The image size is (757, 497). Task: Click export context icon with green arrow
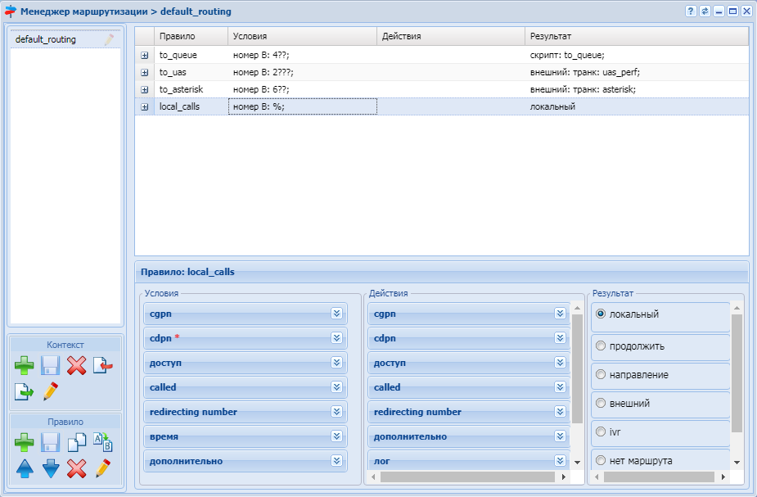coord(25,391)
